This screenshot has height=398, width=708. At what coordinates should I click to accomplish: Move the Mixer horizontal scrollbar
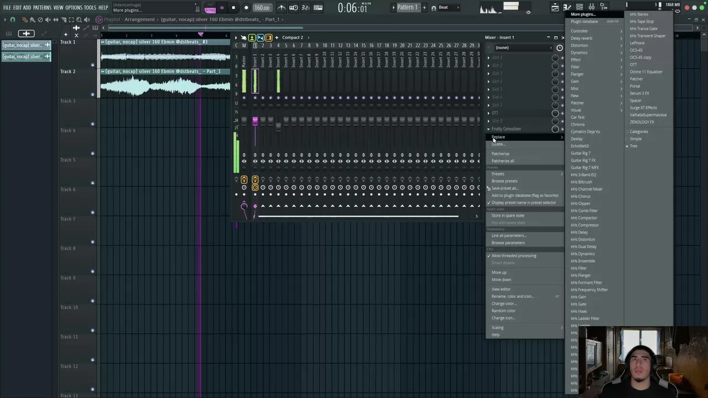(358, 216)
